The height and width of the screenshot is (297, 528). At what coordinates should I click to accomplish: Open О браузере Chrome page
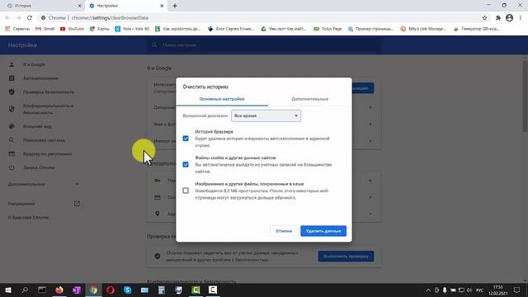tap(28, 218)
